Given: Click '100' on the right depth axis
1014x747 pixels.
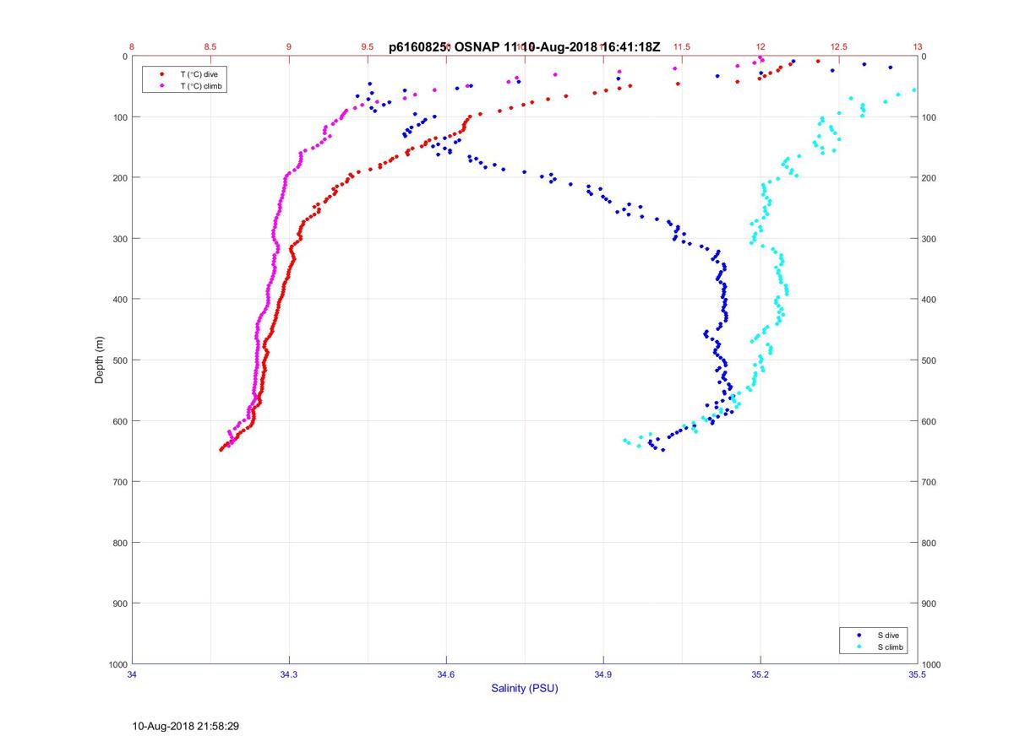Looking at the screenshot, I should pos(930,117).
